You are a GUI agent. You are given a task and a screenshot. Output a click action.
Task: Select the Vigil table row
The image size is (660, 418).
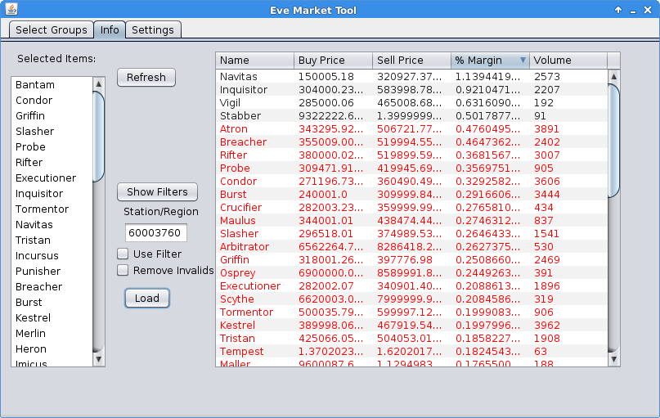411,103
